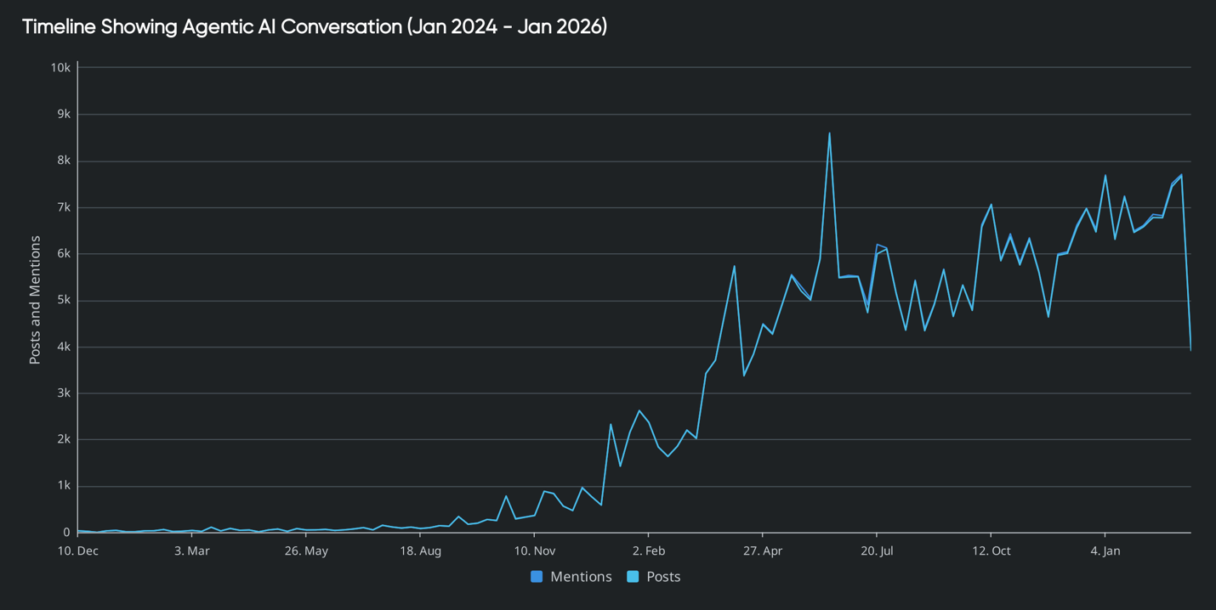The image size is (1216, 610).
Task: Click the 18. Aug x-axis label
Action: (422, 551)
